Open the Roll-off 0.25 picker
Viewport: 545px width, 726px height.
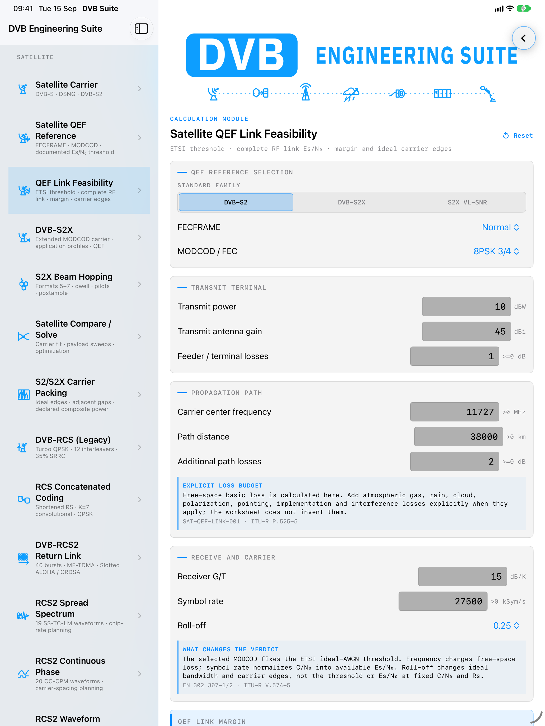pos(506,625)
